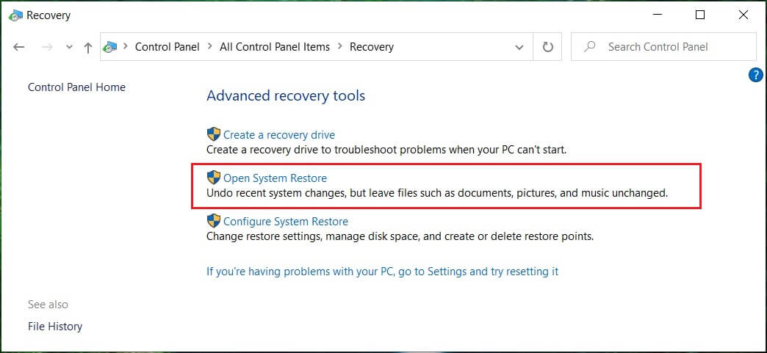The height and width of the screenshot is (353, 767).
Task: Open the Recent locations dropdown arrow
Action: click(69, 47)
